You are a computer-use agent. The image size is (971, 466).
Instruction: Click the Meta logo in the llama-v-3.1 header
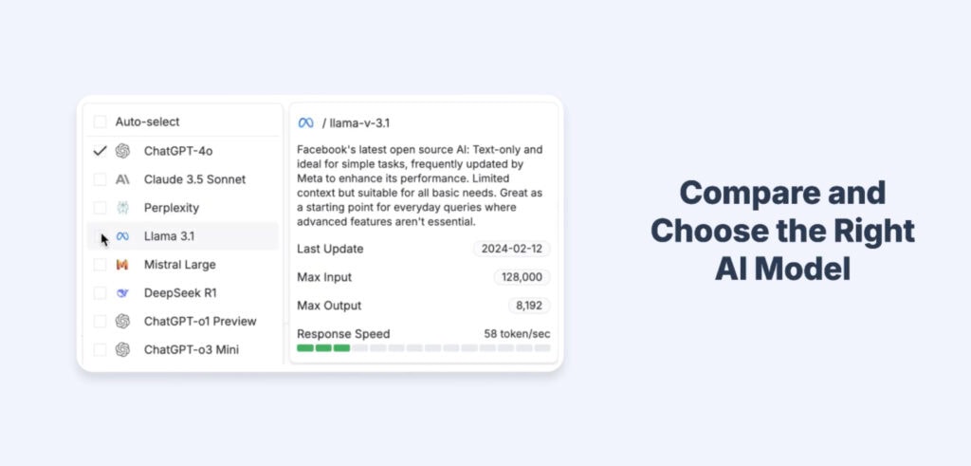pyautogui.click(x=305, y=123)
